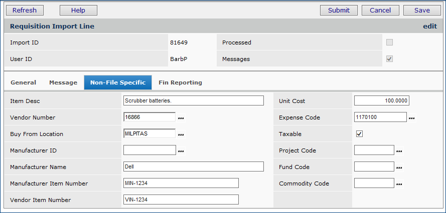
Task: Open lookup icon beside Expense Code
Action: point(412,118)
